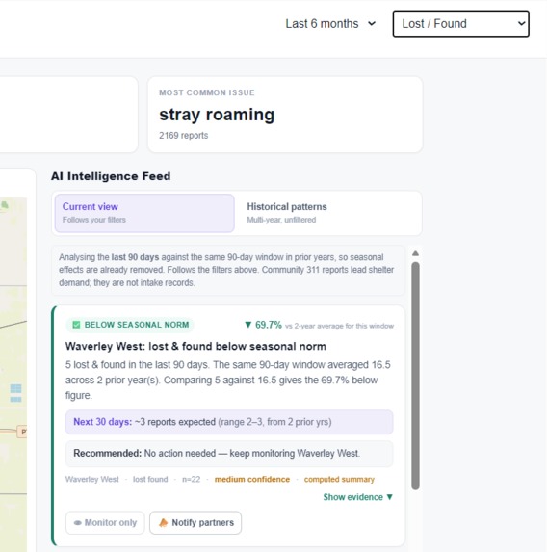Click the AI feed vertical scrollbar thumb

click(x=415, y=376)
